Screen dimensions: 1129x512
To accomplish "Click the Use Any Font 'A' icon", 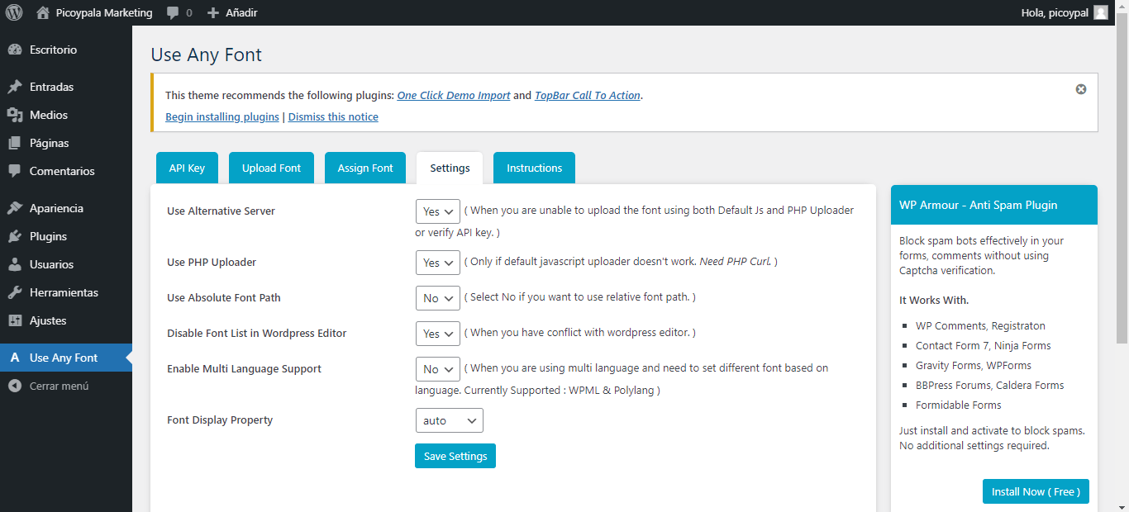I will pos(15,358).
